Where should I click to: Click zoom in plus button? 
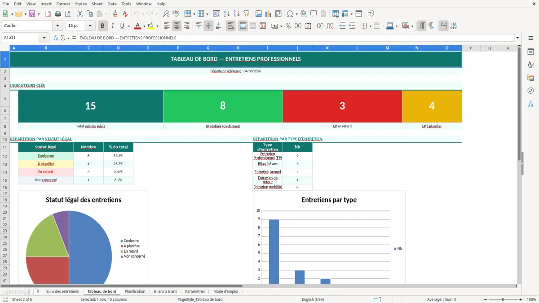pos(521,299)
